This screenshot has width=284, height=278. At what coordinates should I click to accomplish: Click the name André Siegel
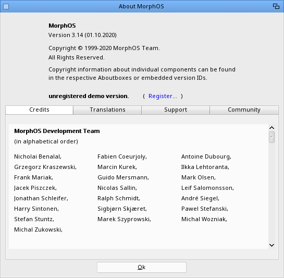point(200,198)
